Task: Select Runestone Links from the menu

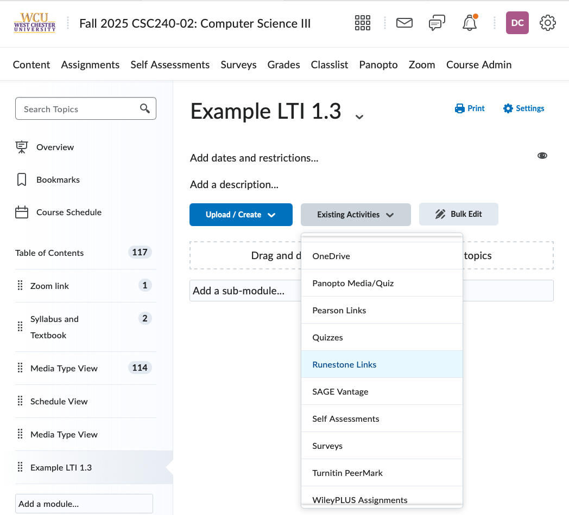Action: pos(344,364)
